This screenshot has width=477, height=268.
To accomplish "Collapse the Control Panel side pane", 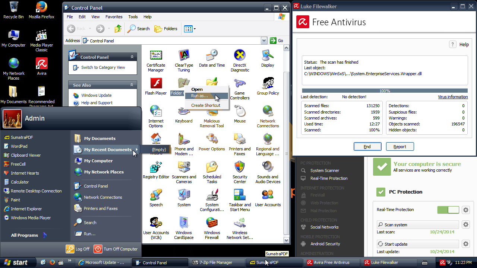I will coord(132,57).
